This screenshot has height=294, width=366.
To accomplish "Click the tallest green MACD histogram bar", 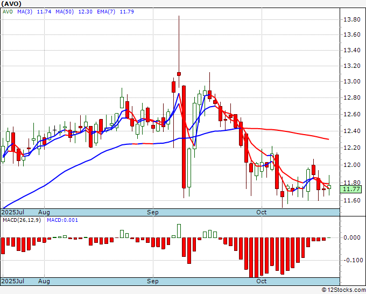I will pos(179,231).
